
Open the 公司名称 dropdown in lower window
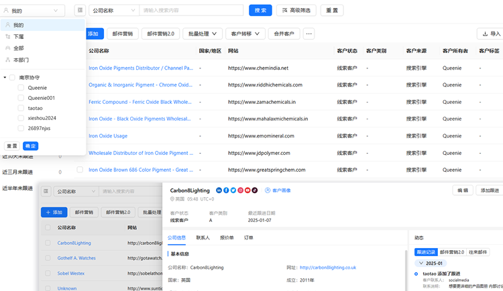click(x=76, y=191)
